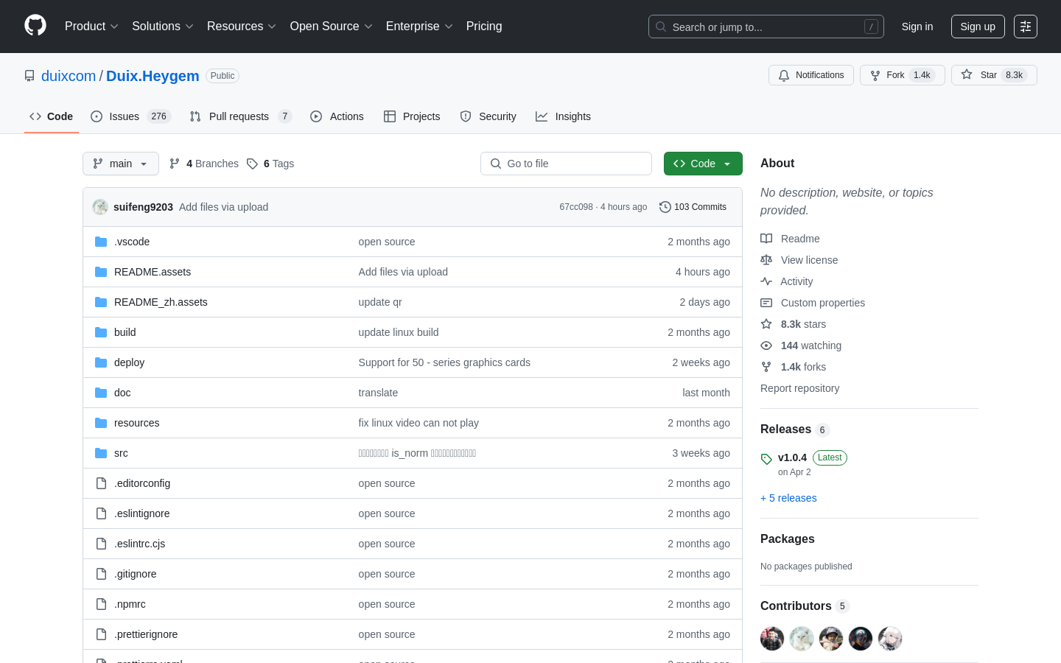The image size is (1061, 663).
Task: Open the duixcom owner link
Action: [x=69, y=76]
